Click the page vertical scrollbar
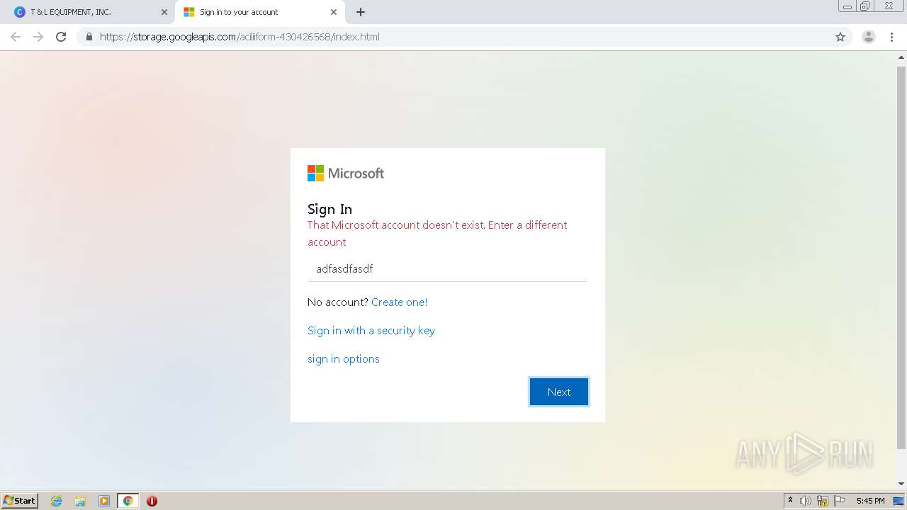This screenshot has width=907, height=510. point(901,258)
